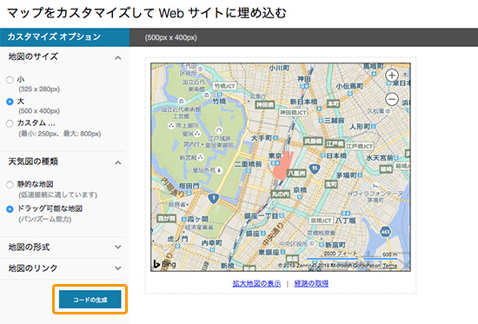Open the 経路の取得 link
478x324 pixels.
click(x=311, y=283)
